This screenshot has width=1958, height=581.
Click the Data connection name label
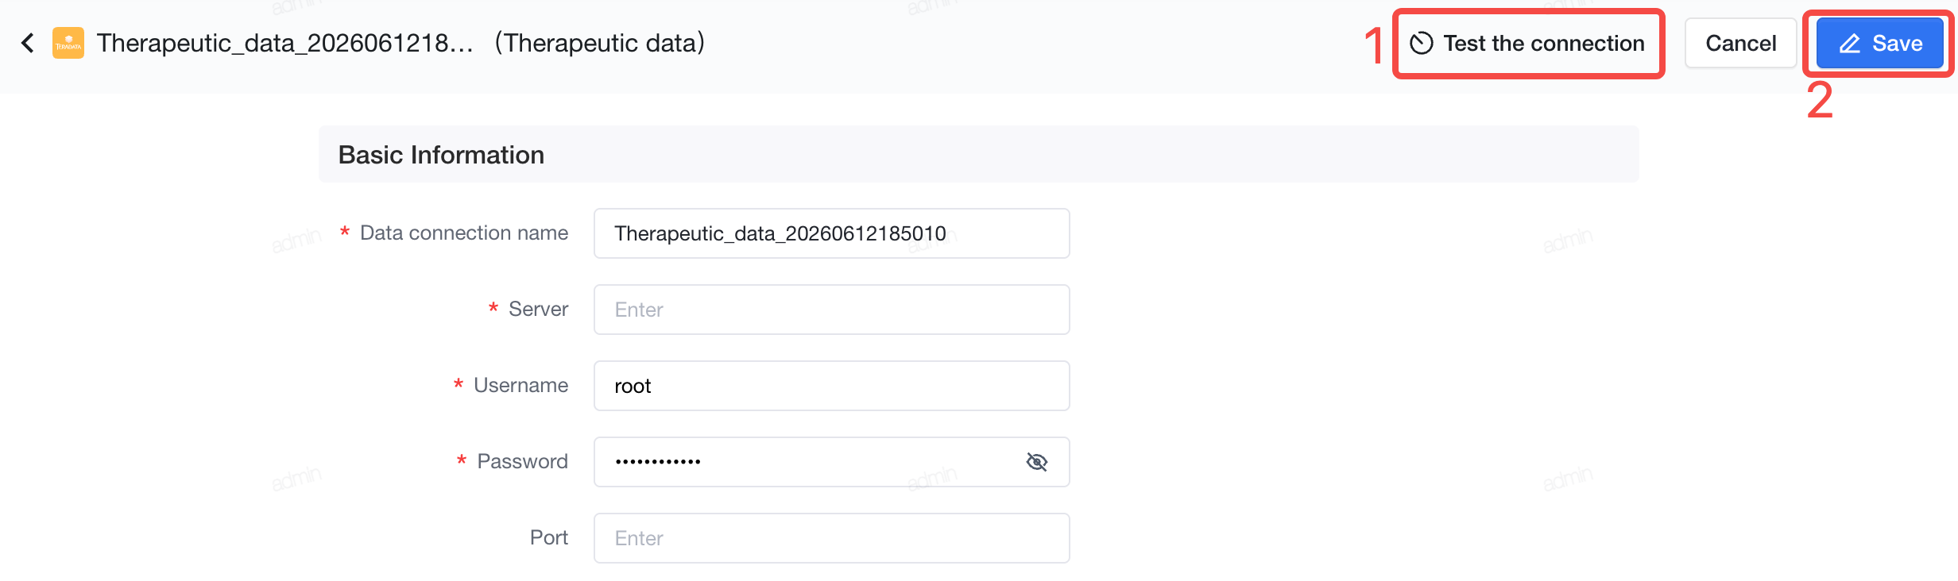(x=464, y=233)
